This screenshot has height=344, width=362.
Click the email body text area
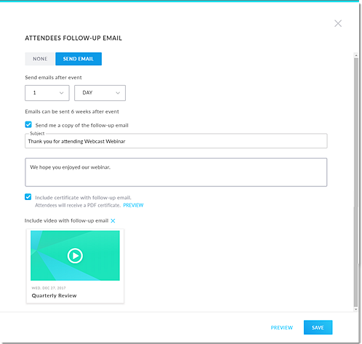tap(176, 172)
